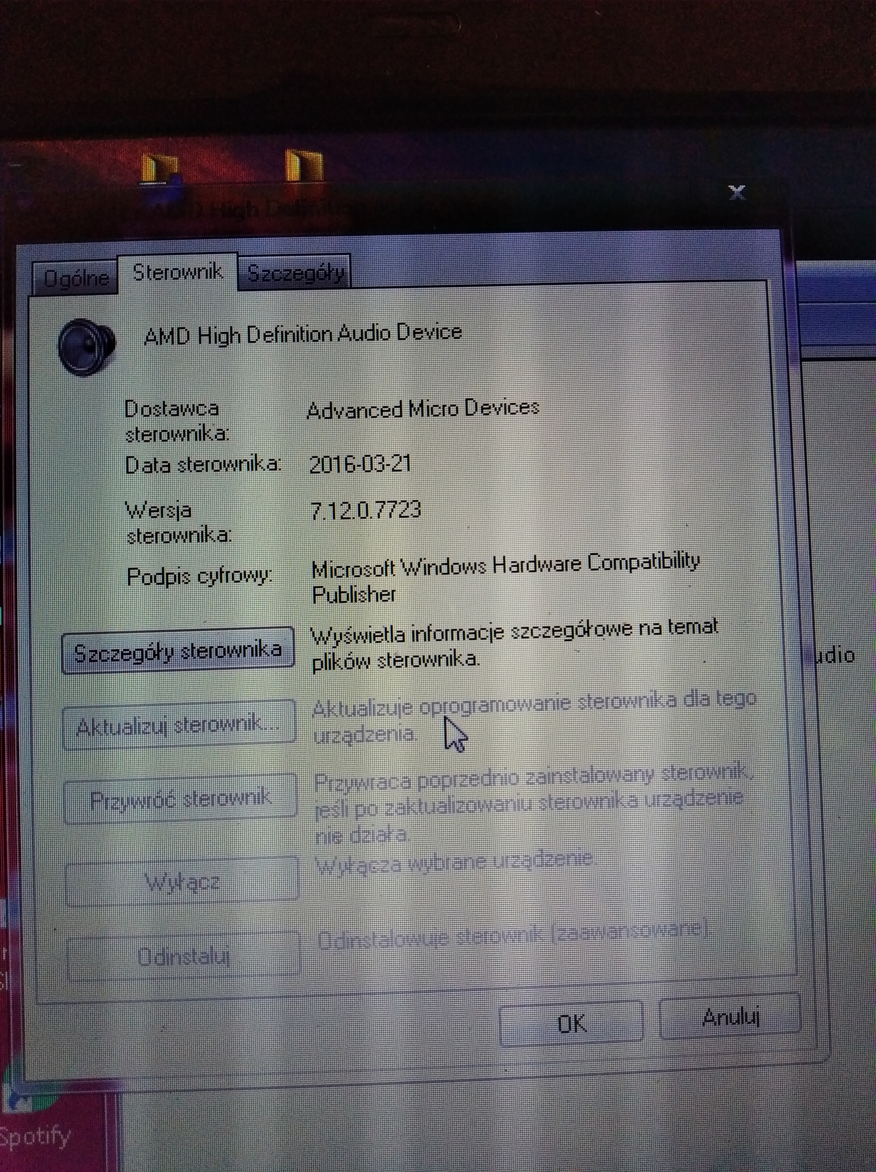Click the Advanced Micro Devices provider text

[423, 409]
